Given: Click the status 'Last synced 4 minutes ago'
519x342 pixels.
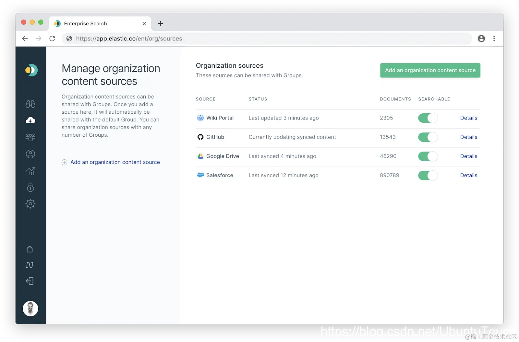Looking at the screenshot, I should coord(282,156).
